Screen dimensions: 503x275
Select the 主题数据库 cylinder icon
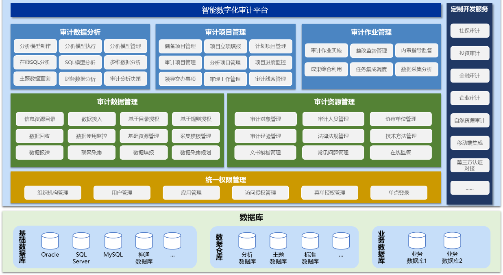278,241
